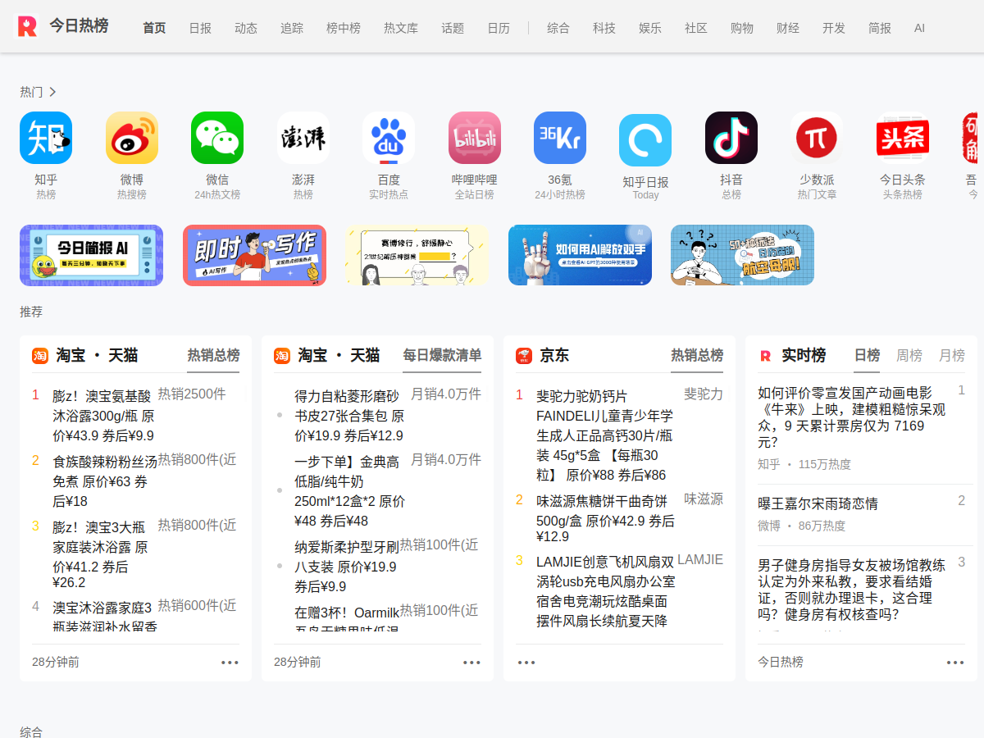Image resolution: width=984 pixels, height=738 pixels.
Task: Open more options on the 京东 card
Action: click(526, 663)
